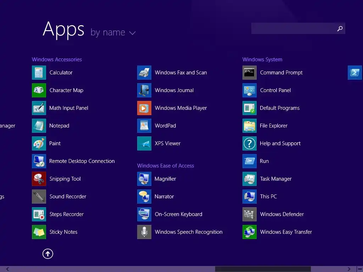Click the 'Calculator' text label
This screenshot has height=272, width=363.
tap(61, 73)
